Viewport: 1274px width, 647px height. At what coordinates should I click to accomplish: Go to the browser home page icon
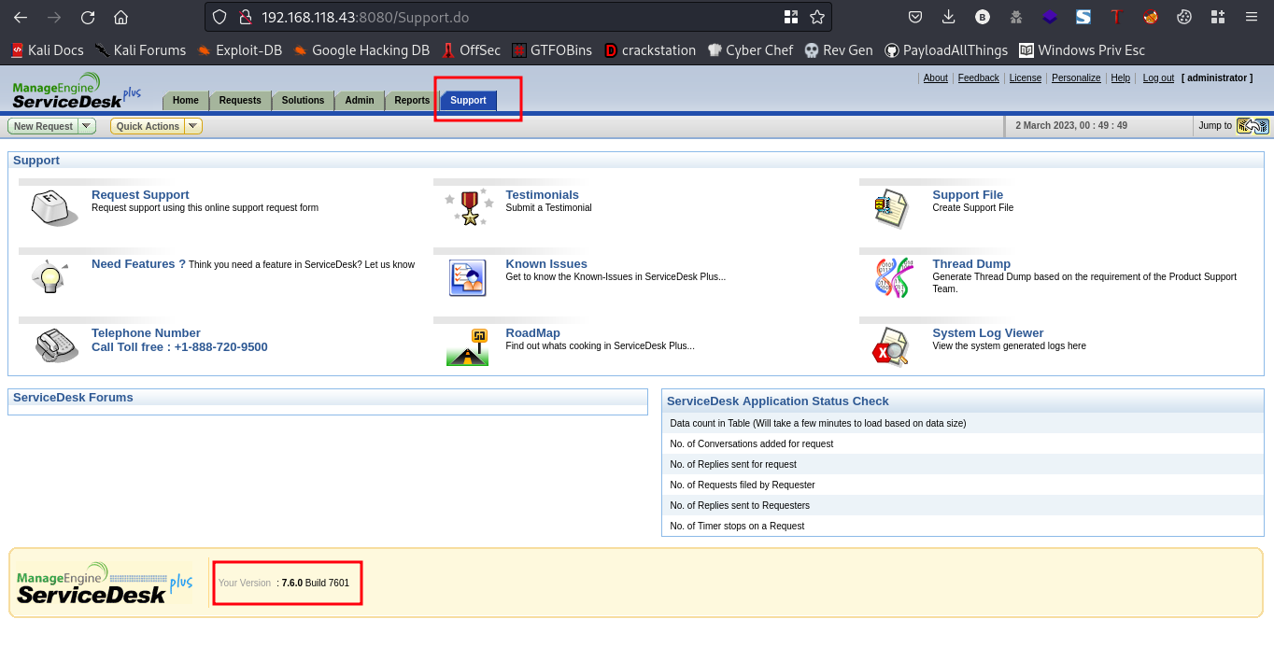click(x=120, y=17)
